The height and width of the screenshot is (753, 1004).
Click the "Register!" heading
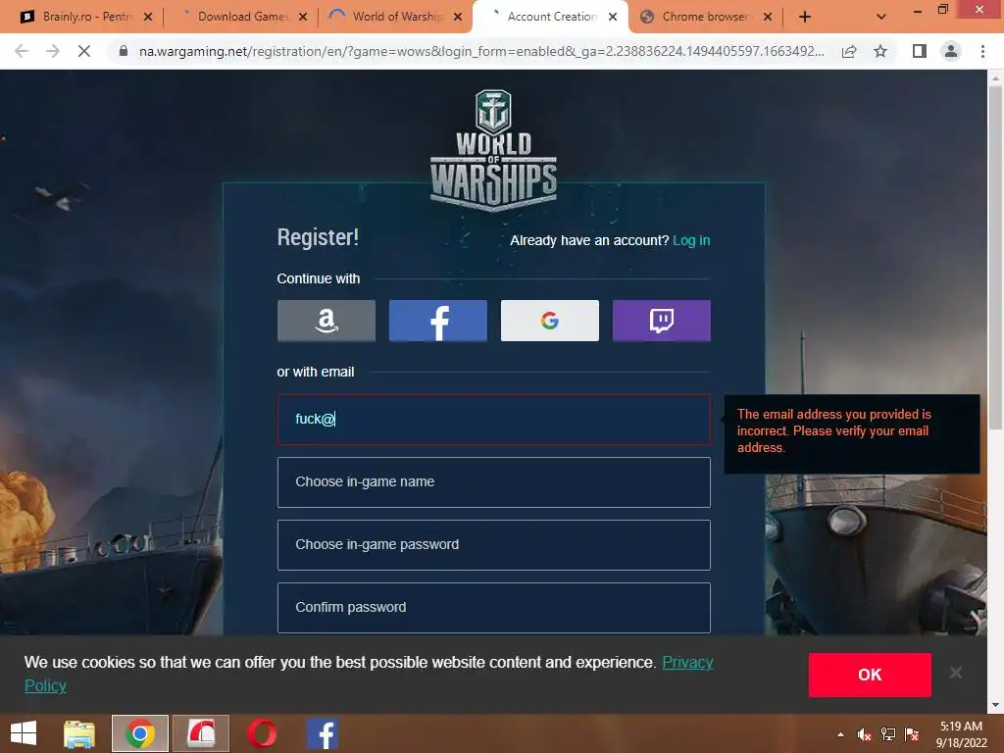pos(318,237)
